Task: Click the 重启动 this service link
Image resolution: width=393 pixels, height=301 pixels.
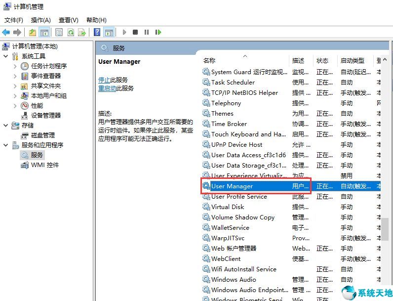Action: (107, 88)
